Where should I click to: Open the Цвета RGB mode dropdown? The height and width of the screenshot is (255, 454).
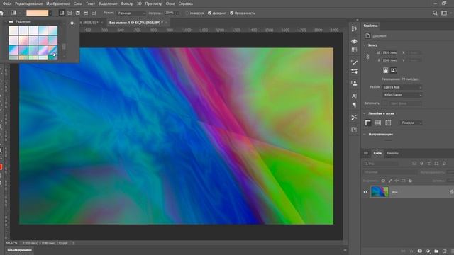[x=402, y=87]
